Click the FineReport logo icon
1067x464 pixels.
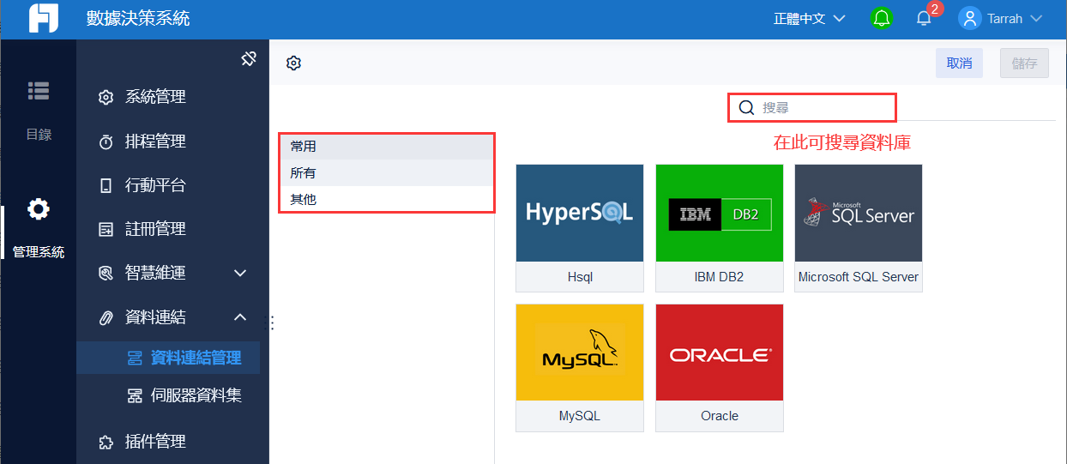pyautogui.click(x=43, y=18)
